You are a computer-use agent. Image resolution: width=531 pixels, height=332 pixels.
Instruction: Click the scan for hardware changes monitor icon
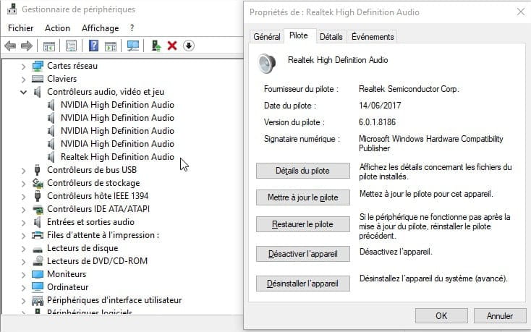pyautogui.click(x=132, y=46)
